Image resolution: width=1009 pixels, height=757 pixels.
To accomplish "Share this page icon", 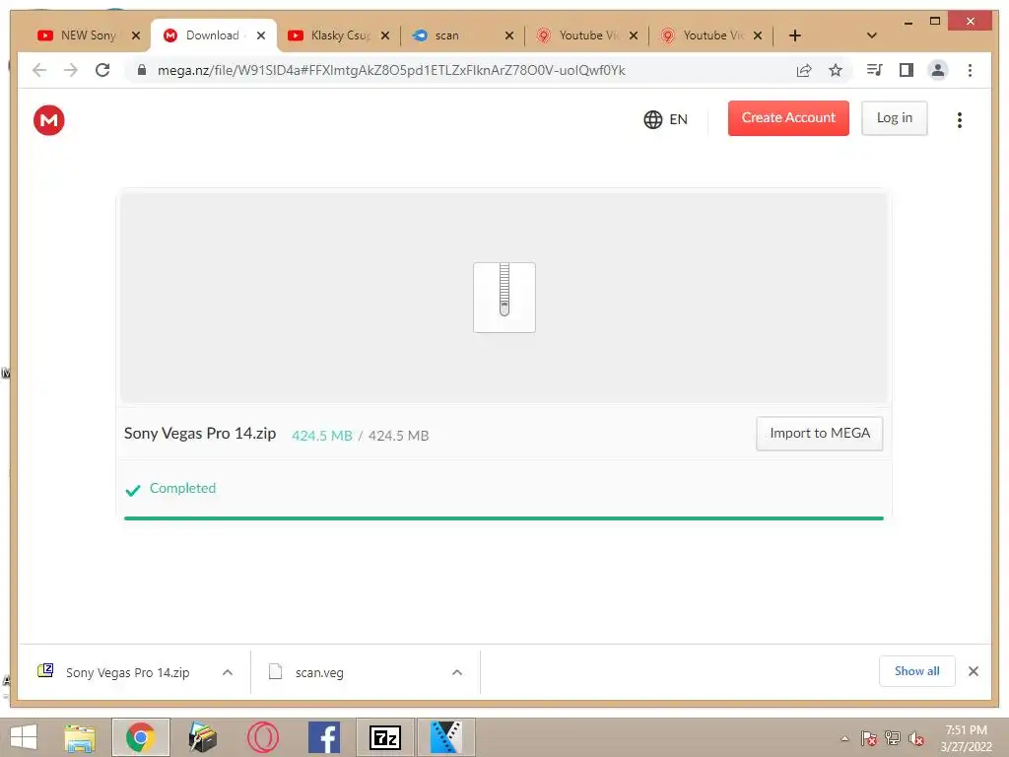I will point(804,70).
